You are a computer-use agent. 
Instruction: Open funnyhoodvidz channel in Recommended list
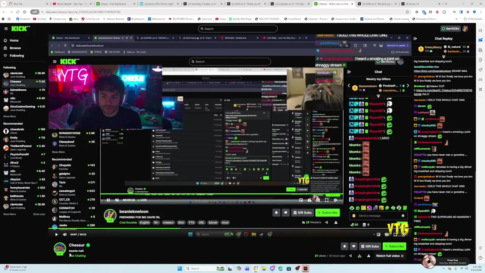[24, 189]
